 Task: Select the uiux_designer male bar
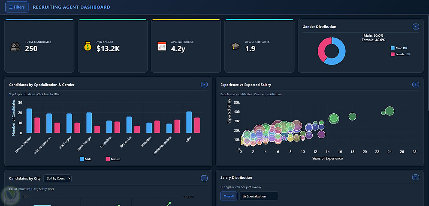(69, 123)
